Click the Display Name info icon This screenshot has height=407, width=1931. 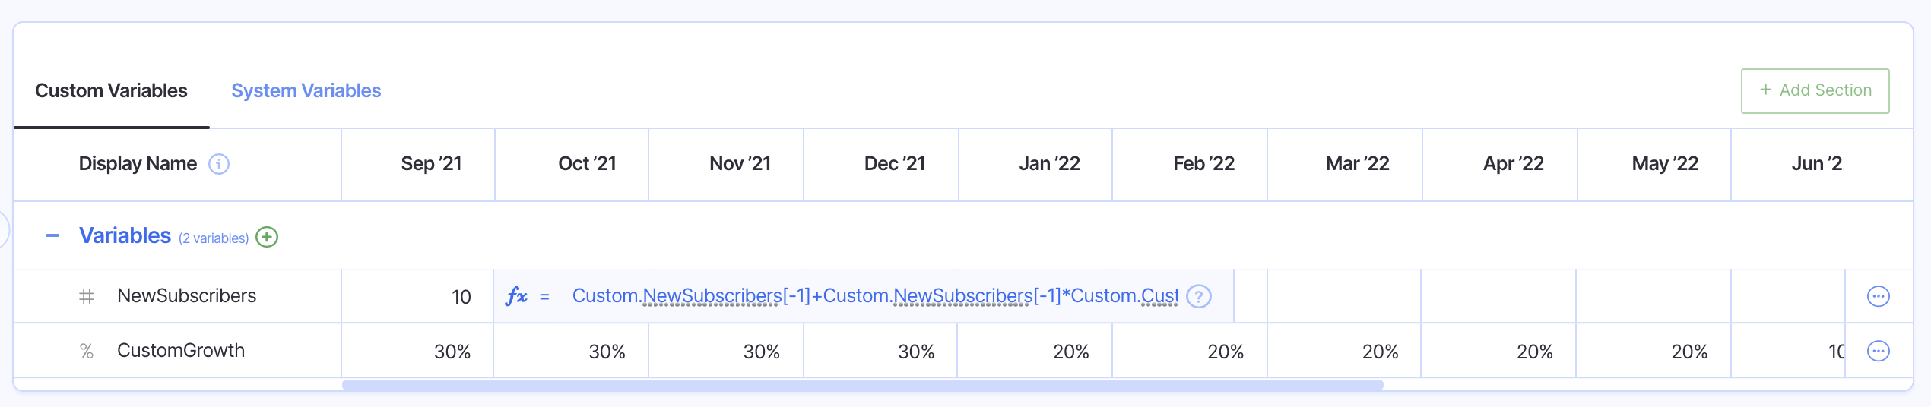[x=219, y=164]
